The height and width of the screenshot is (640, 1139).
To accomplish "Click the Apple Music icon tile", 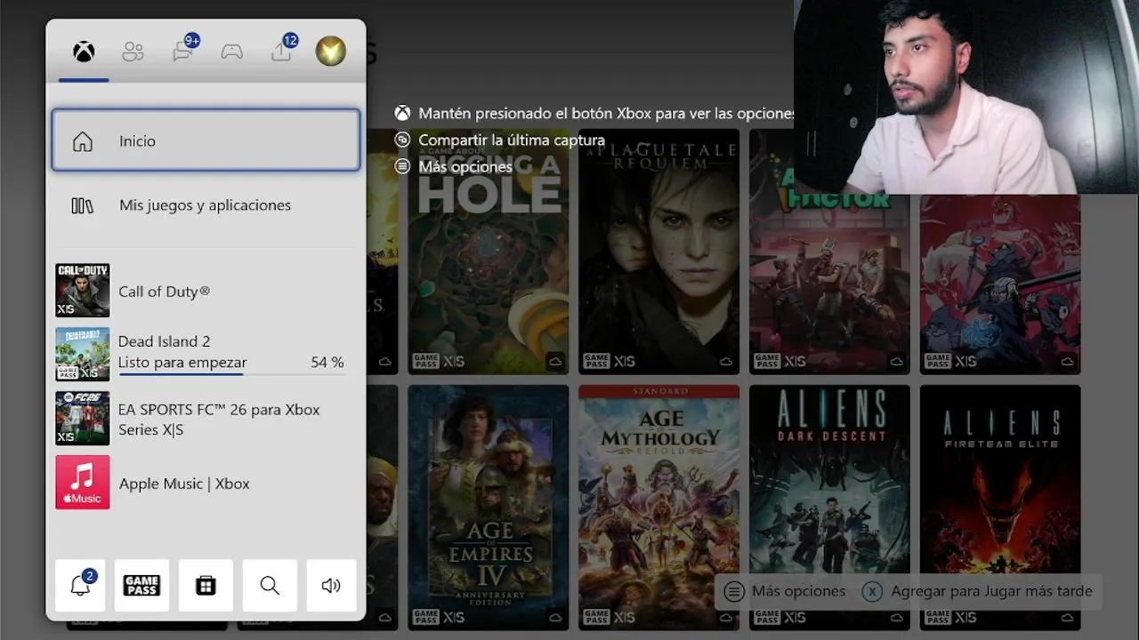I will click(x=83, y=483).
